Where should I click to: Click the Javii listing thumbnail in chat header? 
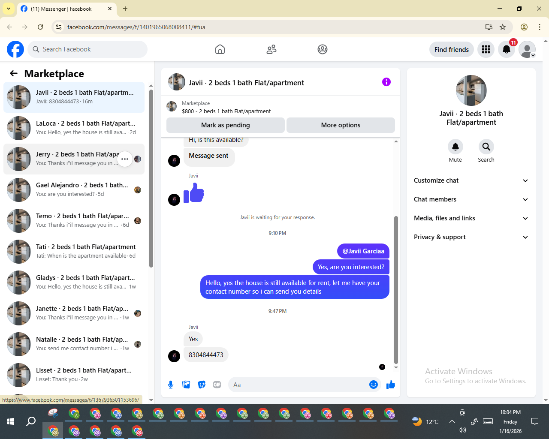point(176,82)
